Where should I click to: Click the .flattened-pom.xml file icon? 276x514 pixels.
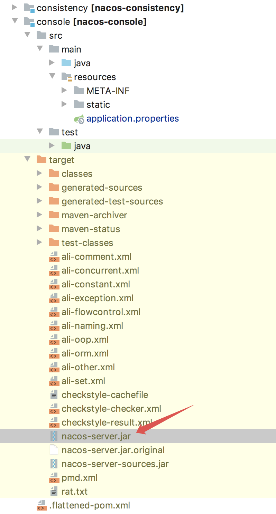(x=41, y=506)
